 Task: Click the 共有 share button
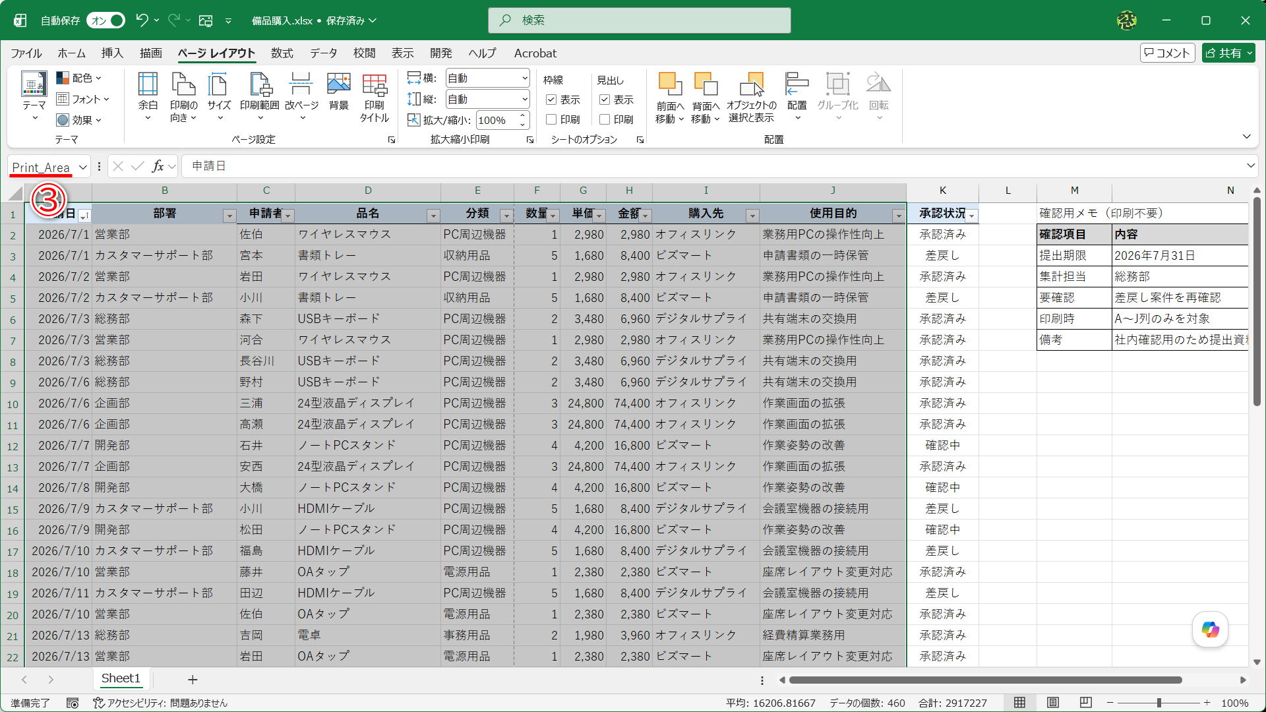1228,53
